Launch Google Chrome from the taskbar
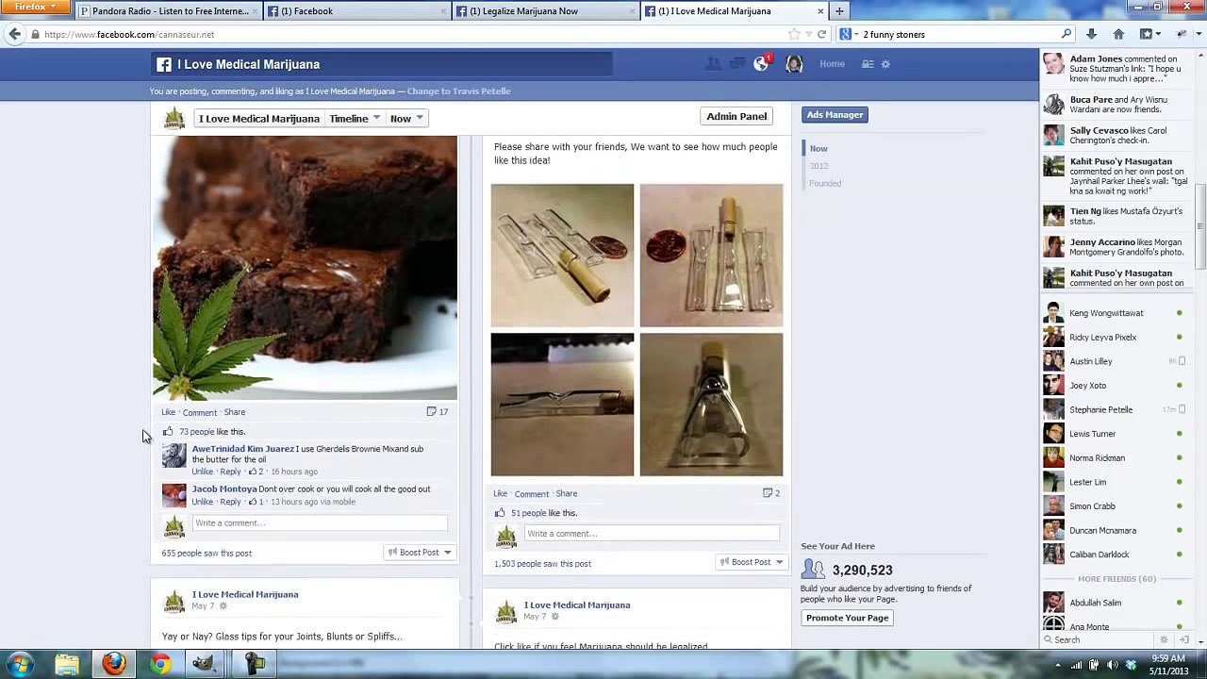The width and height of the screenshot is (1207, 679). tap(160, 664)
